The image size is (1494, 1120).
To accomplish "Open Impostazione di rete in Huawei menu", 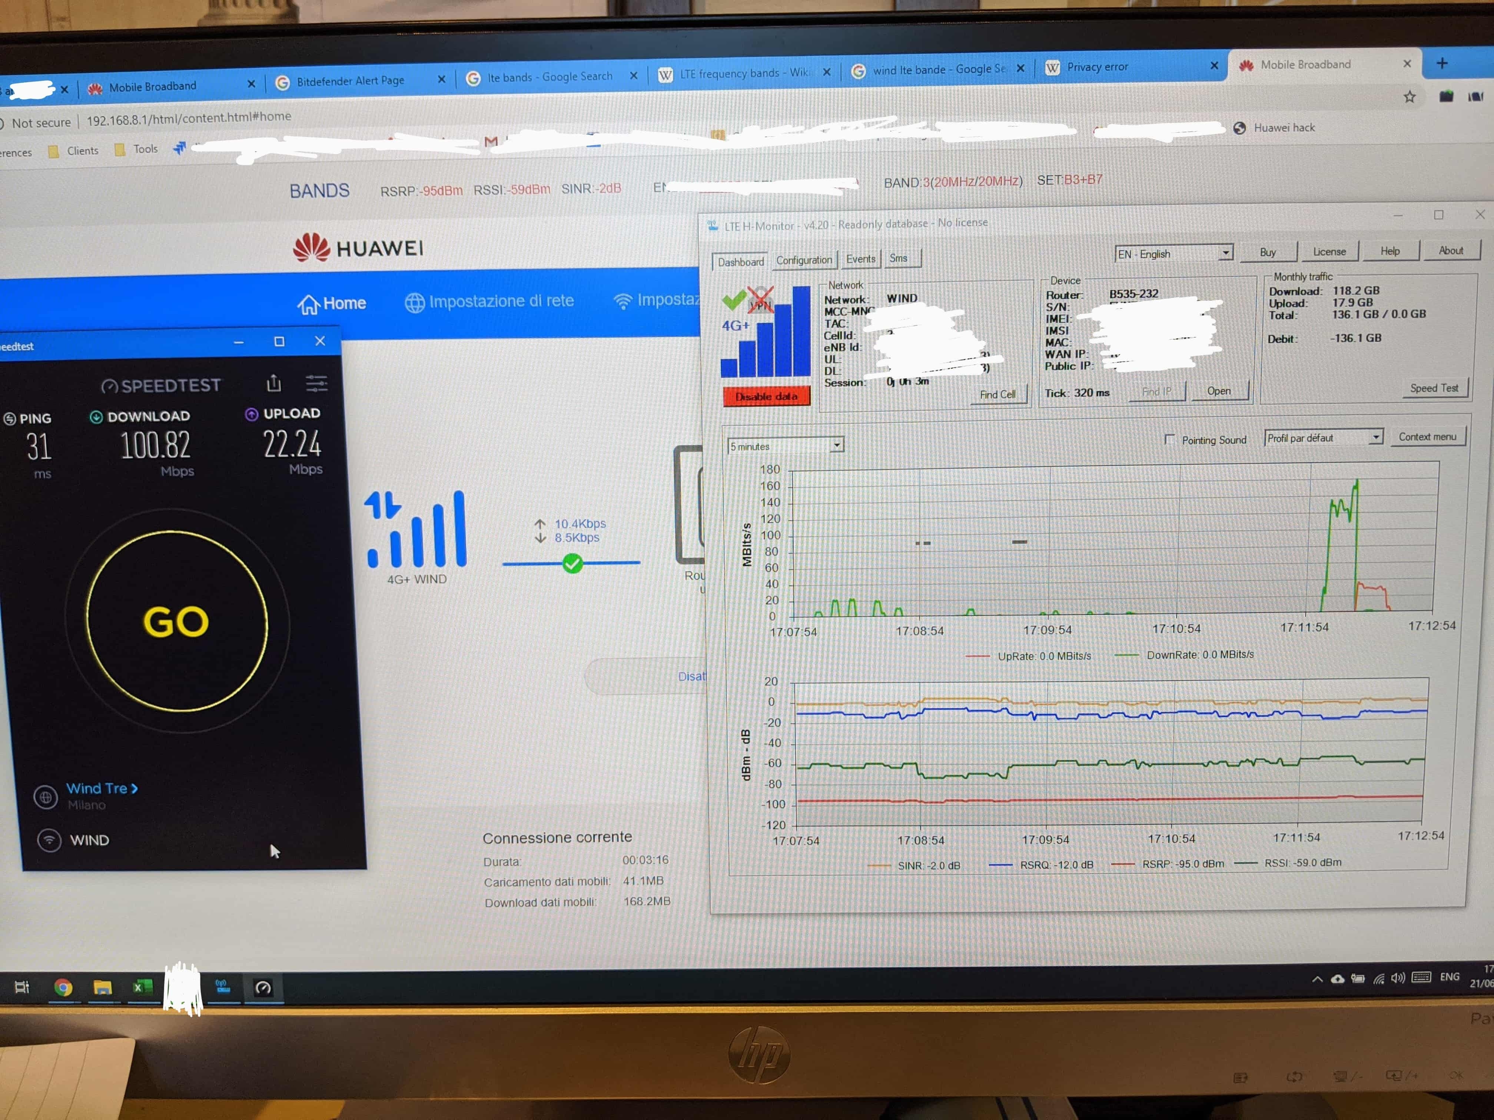I will pos(490,301).
